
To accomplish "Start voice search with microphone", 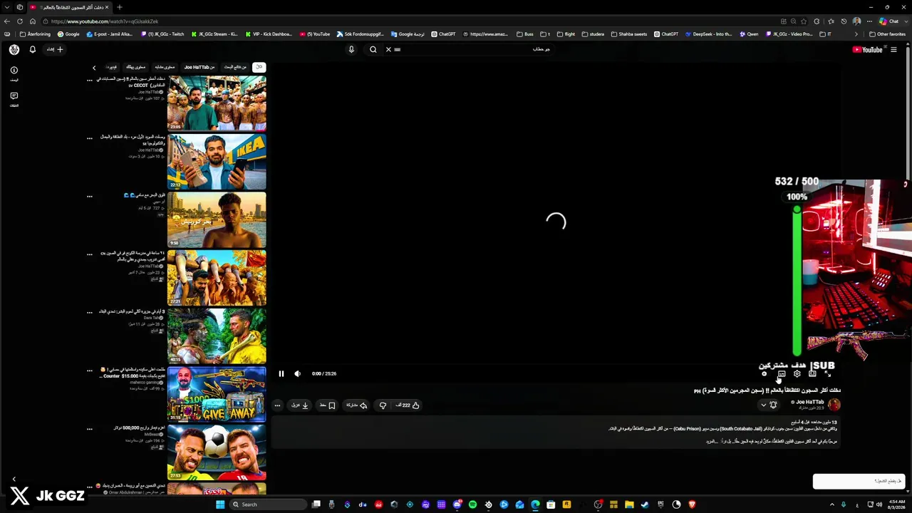I will pos(351,50).
